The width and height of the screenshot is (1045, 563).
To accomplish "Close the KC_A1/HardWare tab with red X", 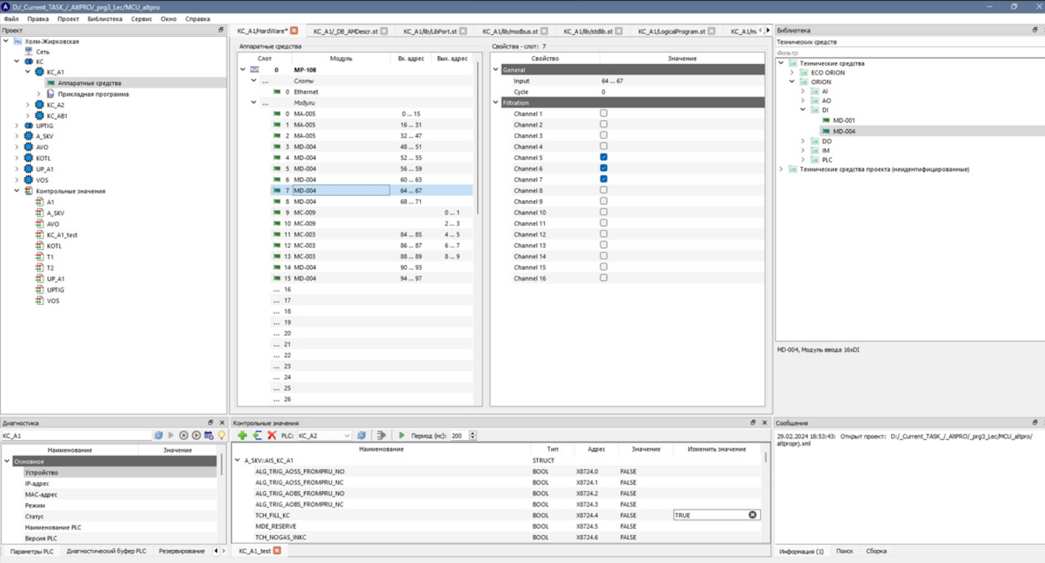I will tap(294, 30).
